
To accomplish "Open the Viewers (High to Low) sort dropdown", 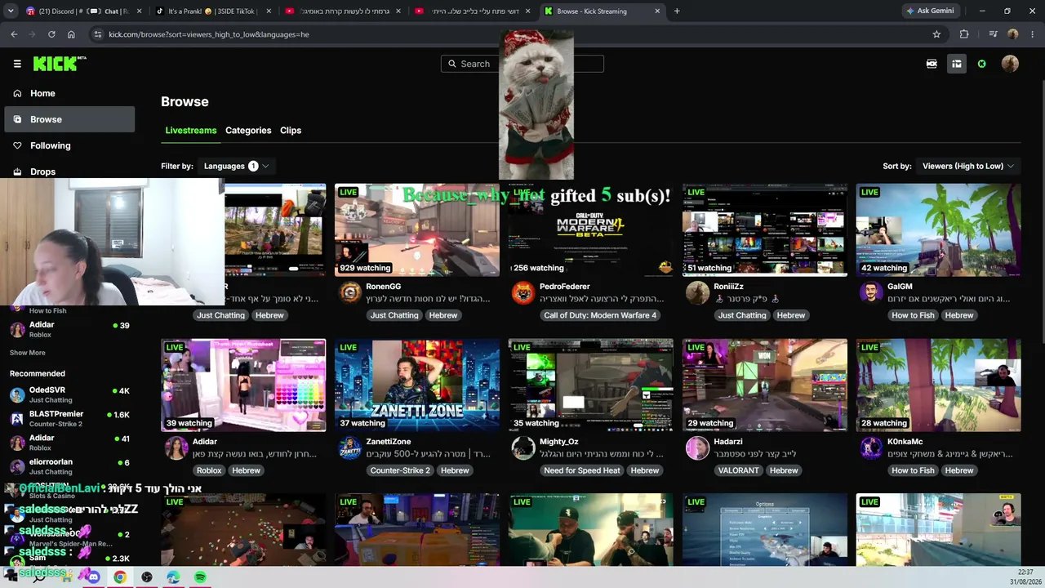I will coord(968,166).
